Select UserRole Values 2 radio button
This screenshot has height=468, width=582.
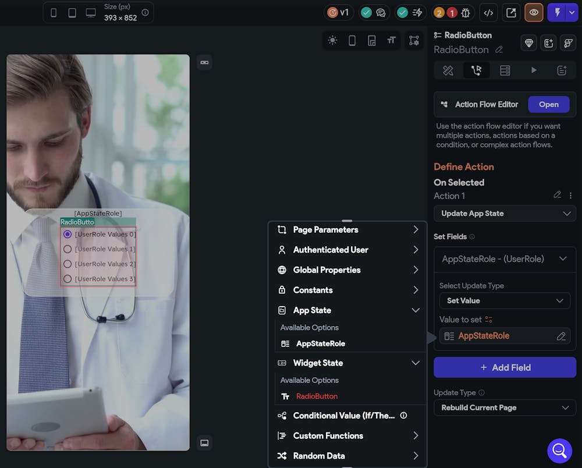tap(67, 264)
